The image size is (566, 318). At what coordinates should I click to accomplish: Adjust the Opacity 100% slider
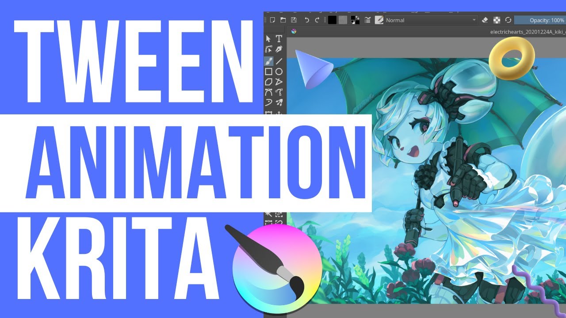click(540, 20)
